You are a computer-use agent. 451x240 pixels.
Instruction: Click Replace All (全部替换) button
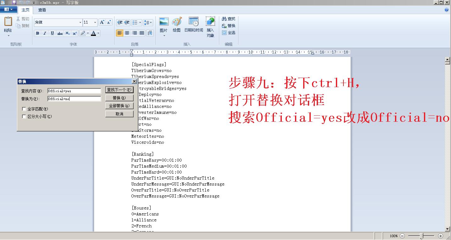tap(119, 106)
